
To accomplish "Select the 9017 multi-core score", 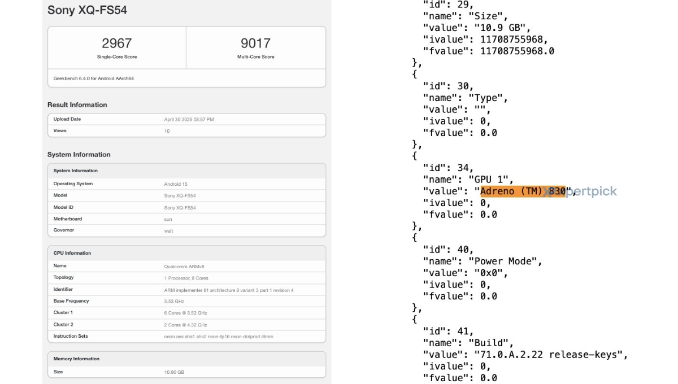I will pos(255,43).
